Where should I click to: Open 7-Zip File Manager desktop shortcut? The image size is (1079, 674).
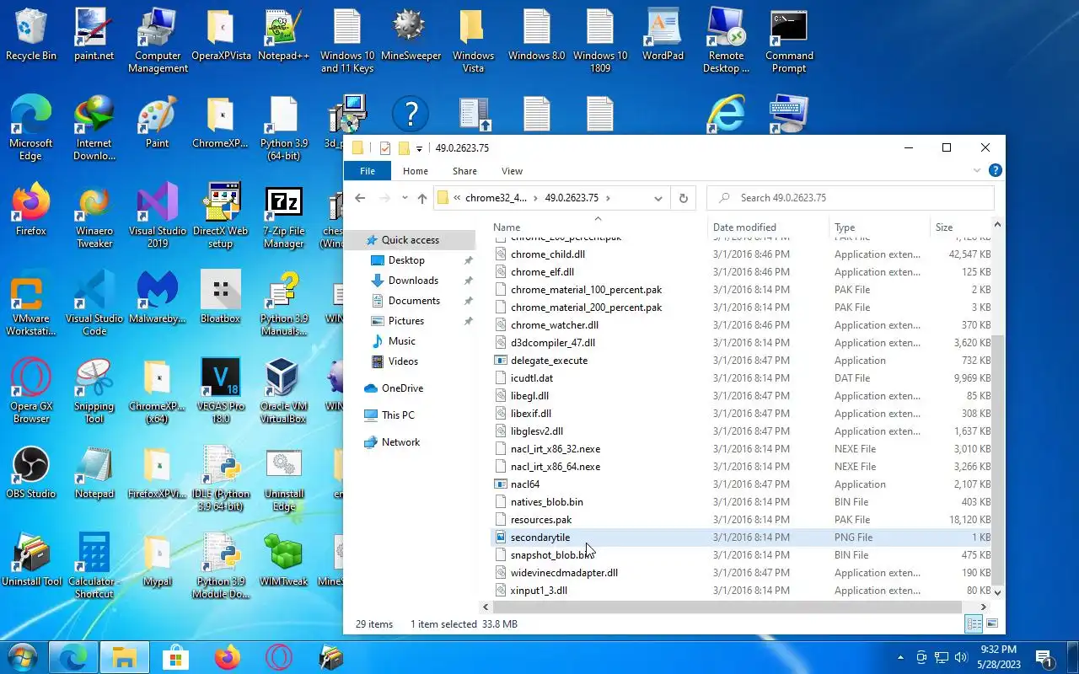284,216
